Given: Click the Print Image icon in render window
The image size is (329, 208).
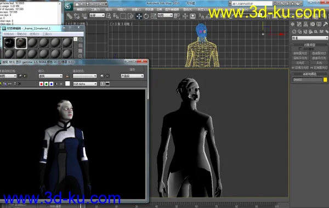Looking at the screenshot, I should 15,84.
